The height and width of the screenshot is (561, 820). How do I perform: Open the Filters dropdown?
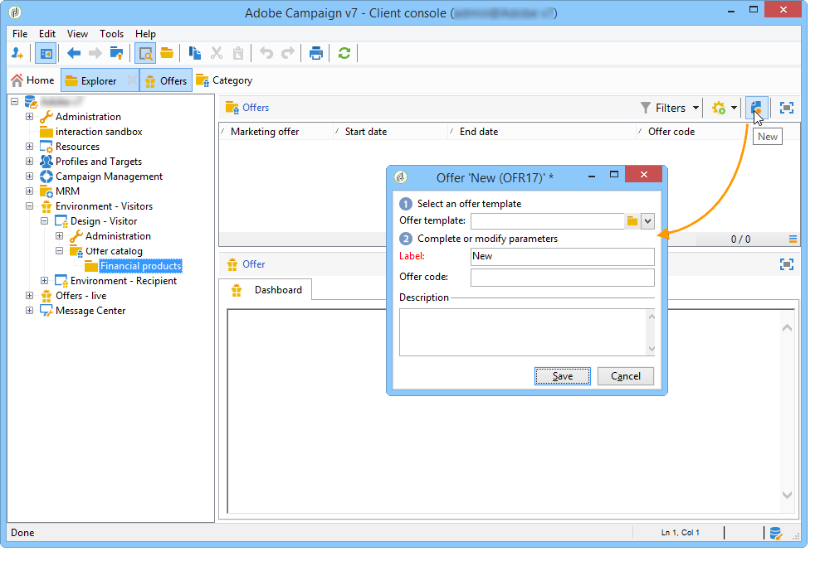[670, 108]
